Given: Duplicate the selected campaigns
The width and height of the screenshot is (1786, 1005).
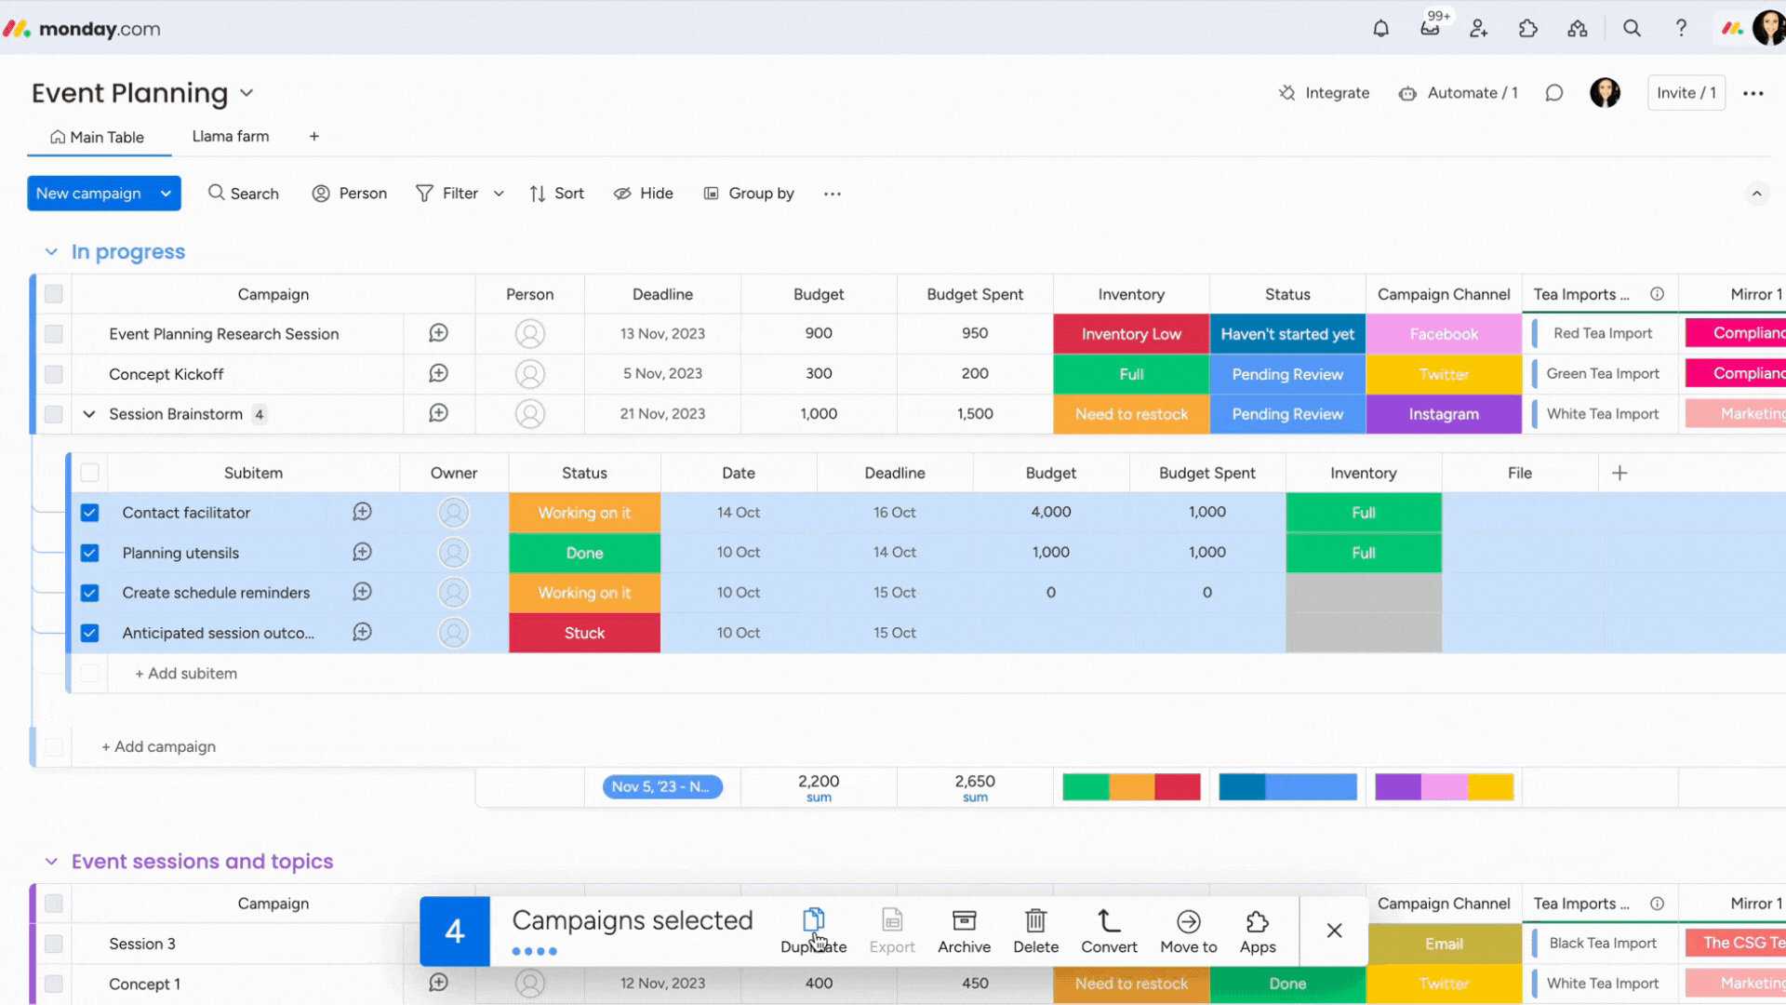Looking at the screenshot, I should tap(814, 931).
